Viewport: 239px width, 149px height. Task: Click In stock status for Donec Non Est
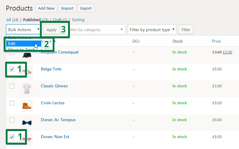[180, 137]
